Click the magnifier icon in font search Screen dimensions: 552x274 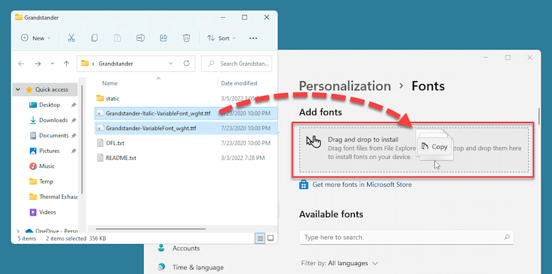pyautogui.click(x=507, y=237)
